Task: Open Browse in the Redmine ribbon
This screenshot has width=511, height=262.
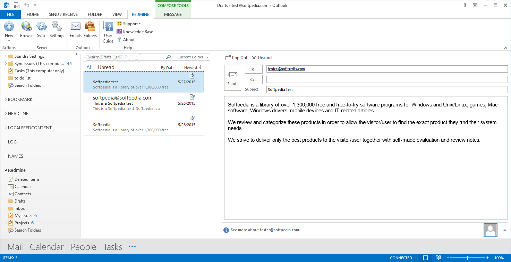Action: click(27, 30)
